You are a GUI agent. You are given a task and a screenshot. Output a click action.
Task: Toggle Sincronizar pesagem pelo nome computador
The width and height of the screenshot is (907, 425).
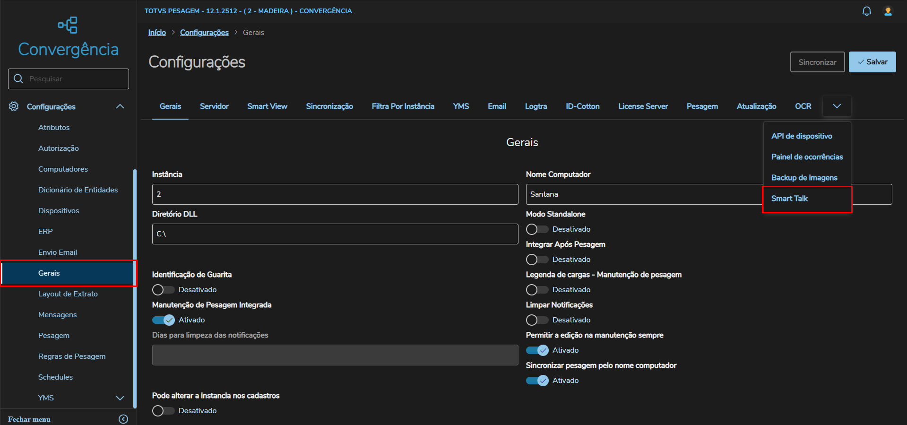pos(537,381)
